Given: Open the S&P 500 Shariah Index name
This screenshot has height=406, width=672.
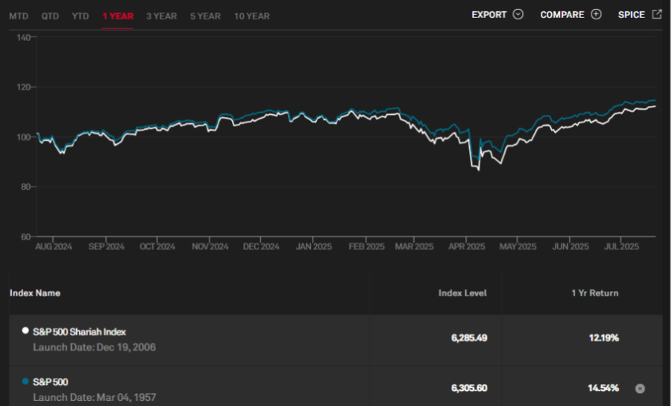Looking at the screenshot, I should pos(79,332).
